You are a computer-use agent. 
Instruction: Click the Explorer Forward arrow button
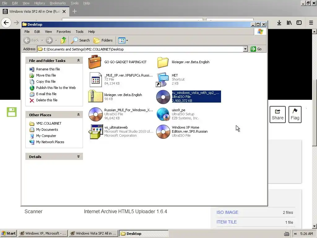click(49, 40)
